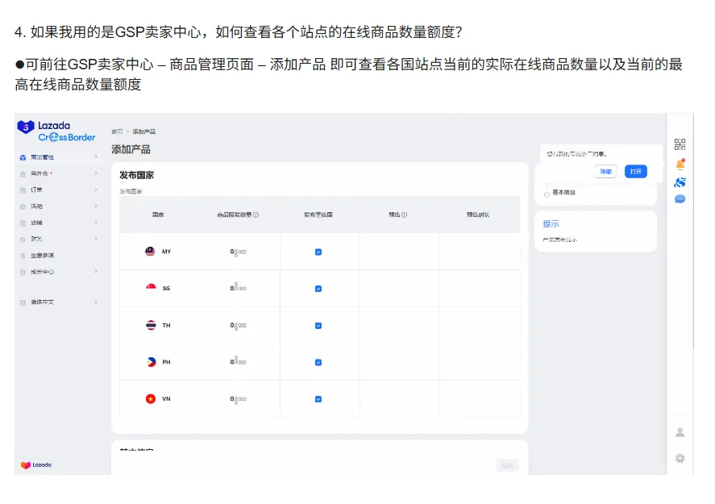Click the blue 打开 button in the popup

636,171
